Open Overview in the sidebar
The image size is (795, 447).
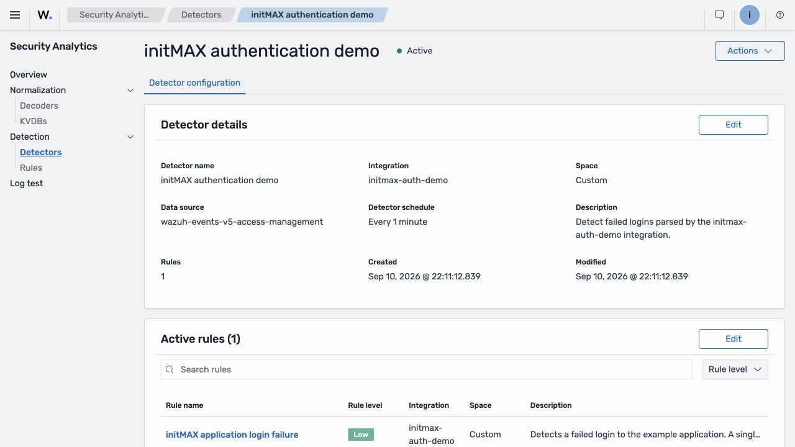click(29, 74)
